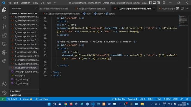Change the language mode HTML
Screen dimensions: 191x107
pos(158,99)
